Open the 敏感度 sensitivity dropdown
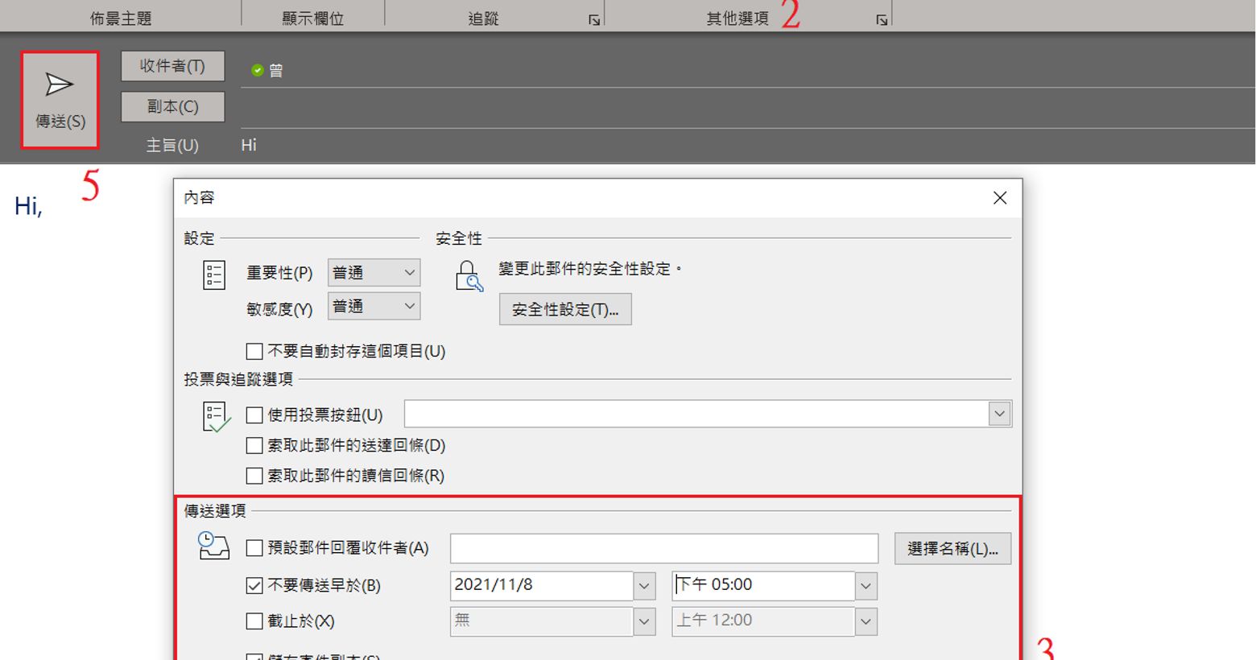Screen dimensions: 1256x660 pos(409,307)
